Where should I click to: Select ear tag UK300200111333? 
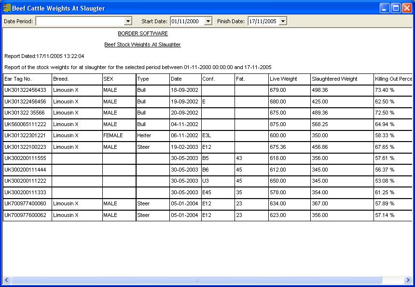[25, 192]
